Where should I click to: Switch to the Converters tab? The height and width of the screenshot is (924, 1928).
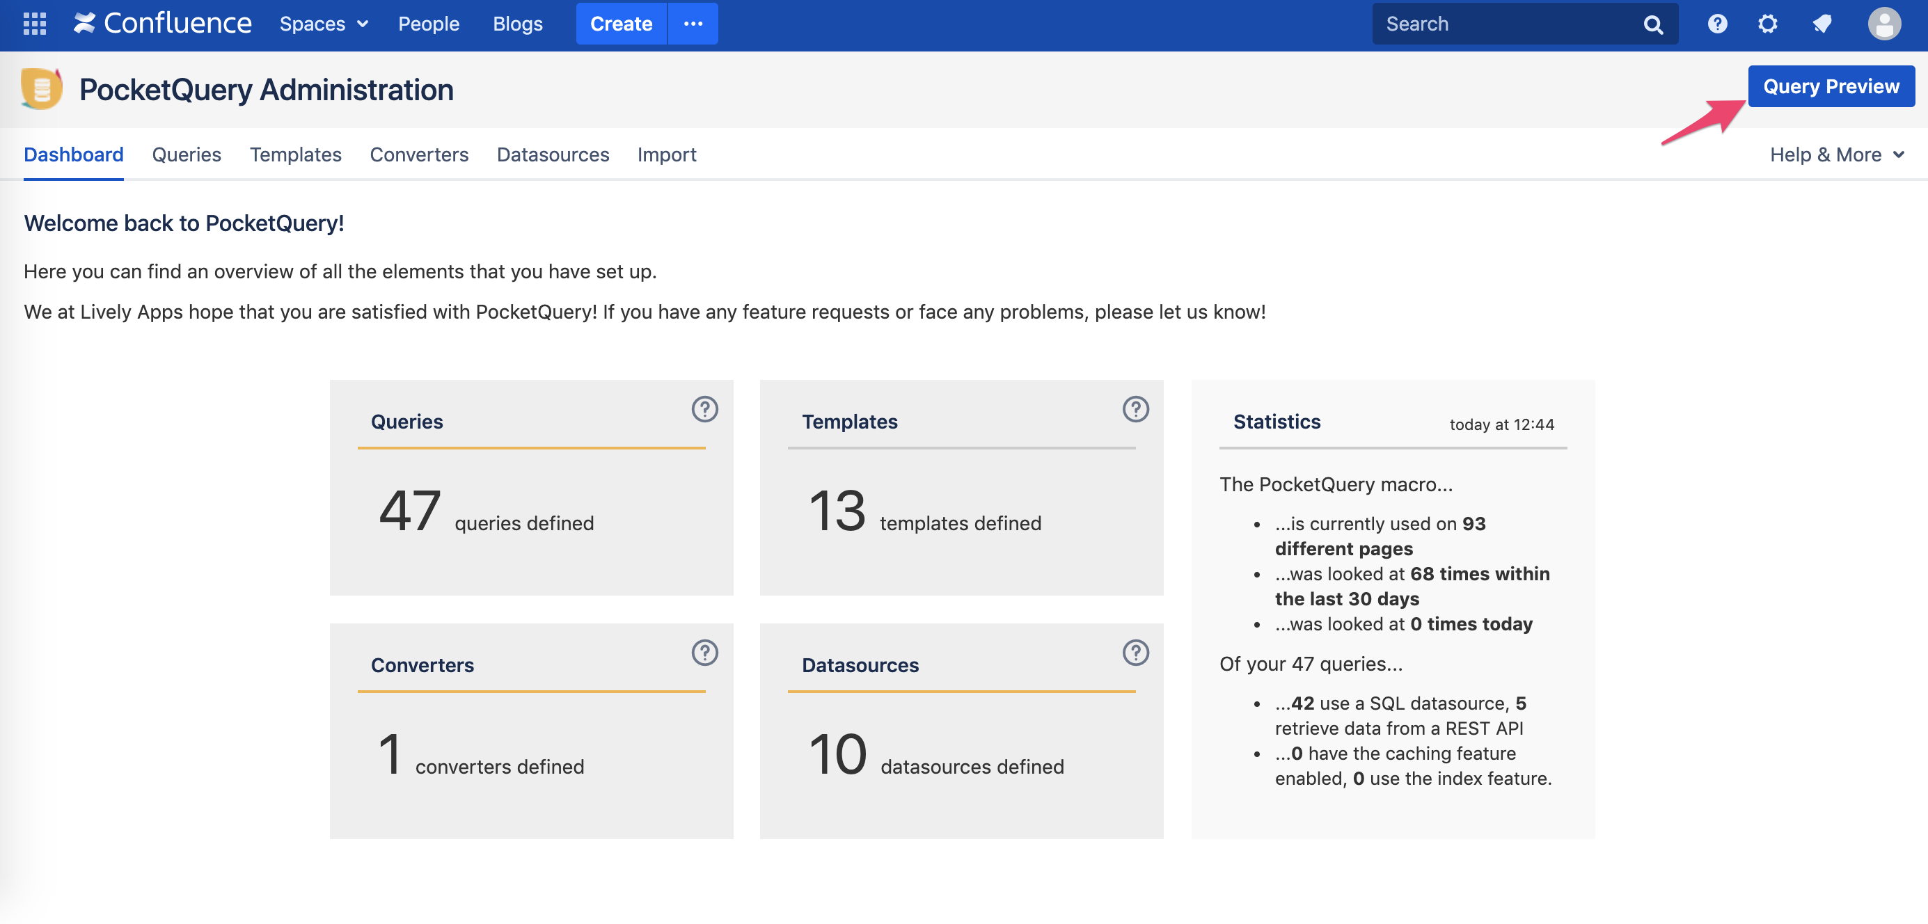tap(419, 154)
